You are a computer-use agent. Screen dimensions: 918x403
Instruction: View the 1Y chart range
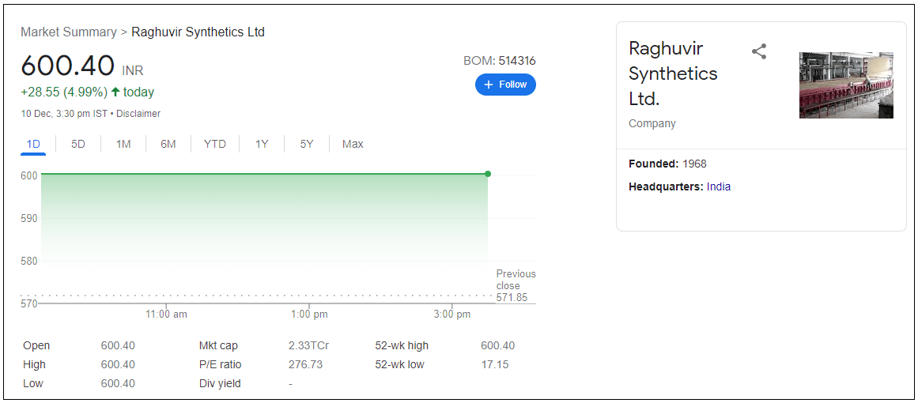click(x=262, y=144)
